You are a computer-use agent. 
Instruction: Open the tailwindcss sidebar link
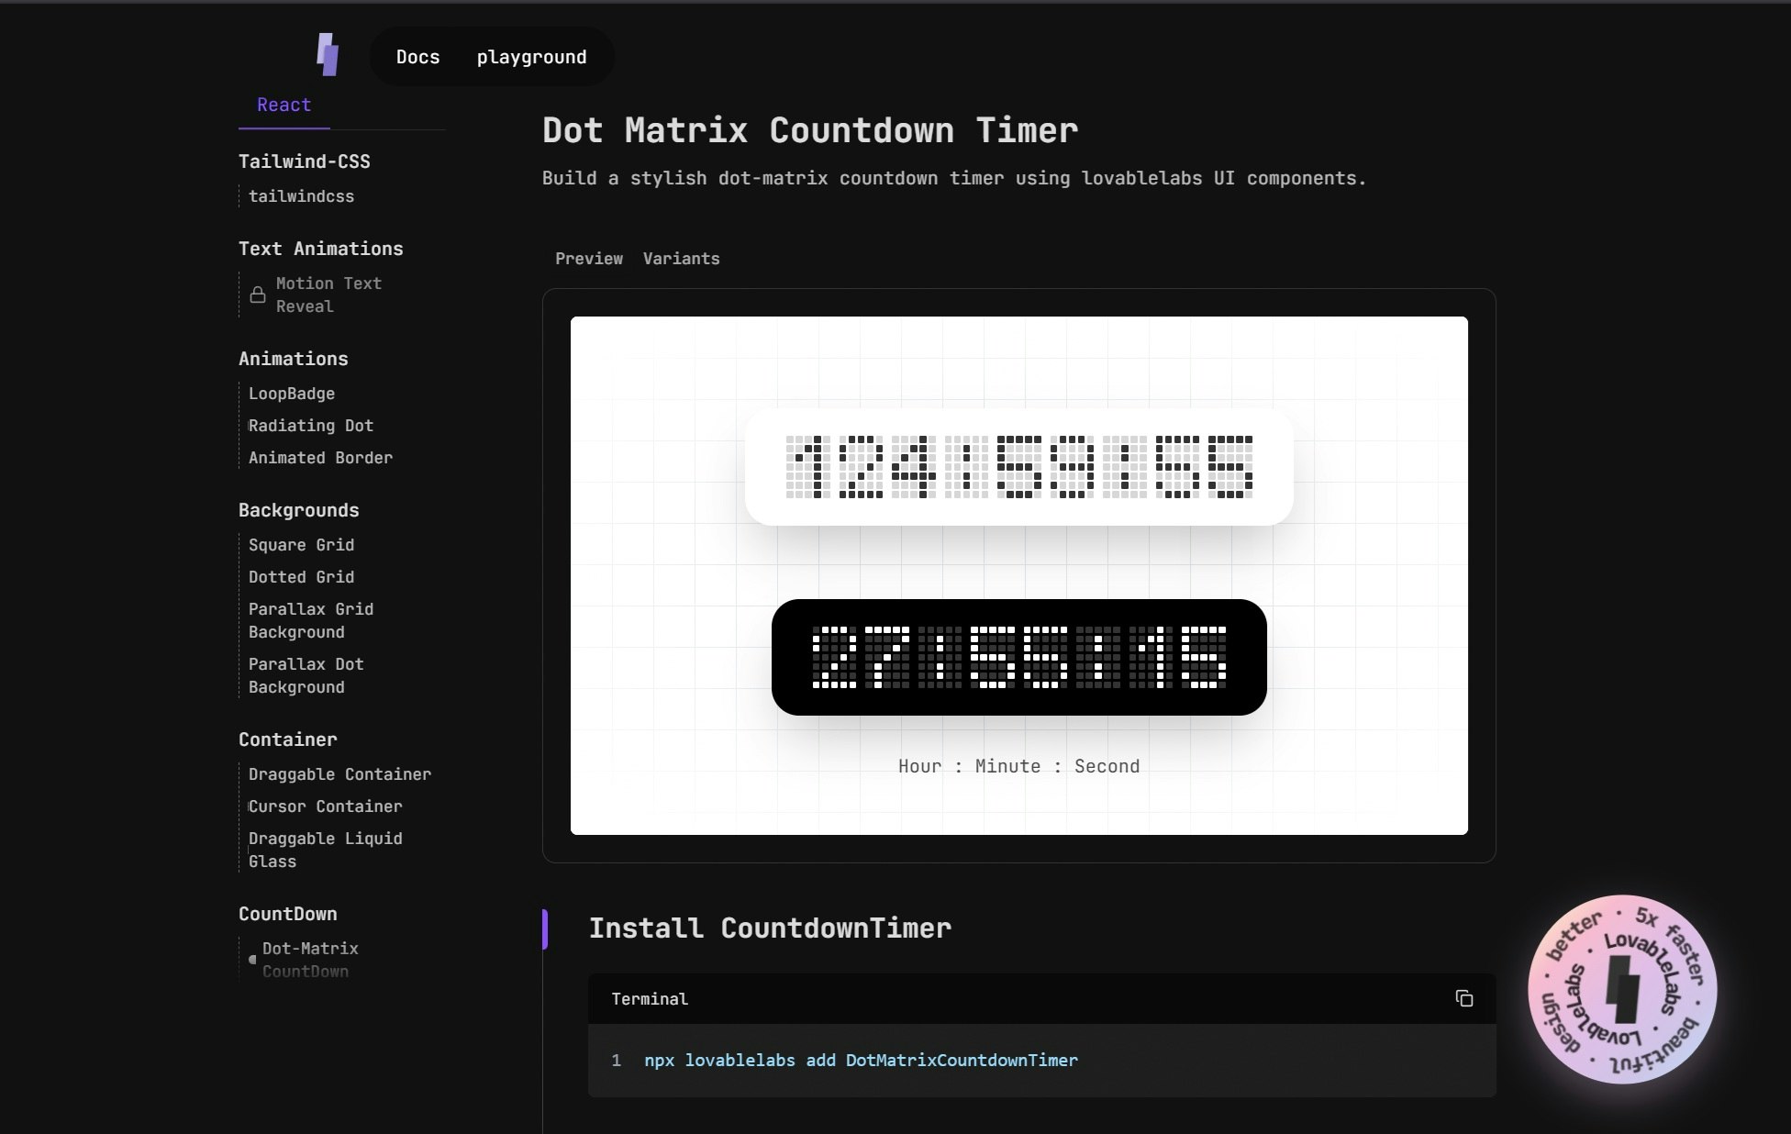point(301,196)
